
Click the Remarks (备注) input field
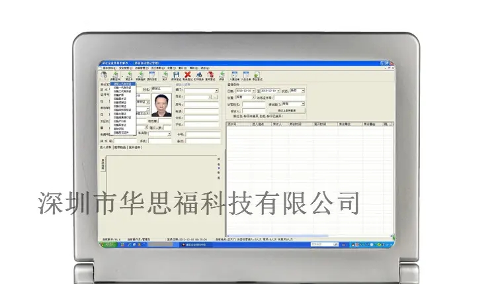203,141
